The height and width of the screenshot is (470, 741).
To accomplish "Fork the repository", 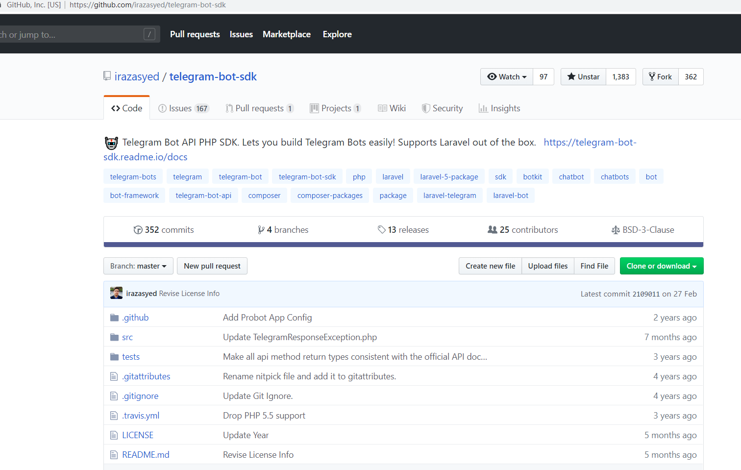I will (661, 77).
